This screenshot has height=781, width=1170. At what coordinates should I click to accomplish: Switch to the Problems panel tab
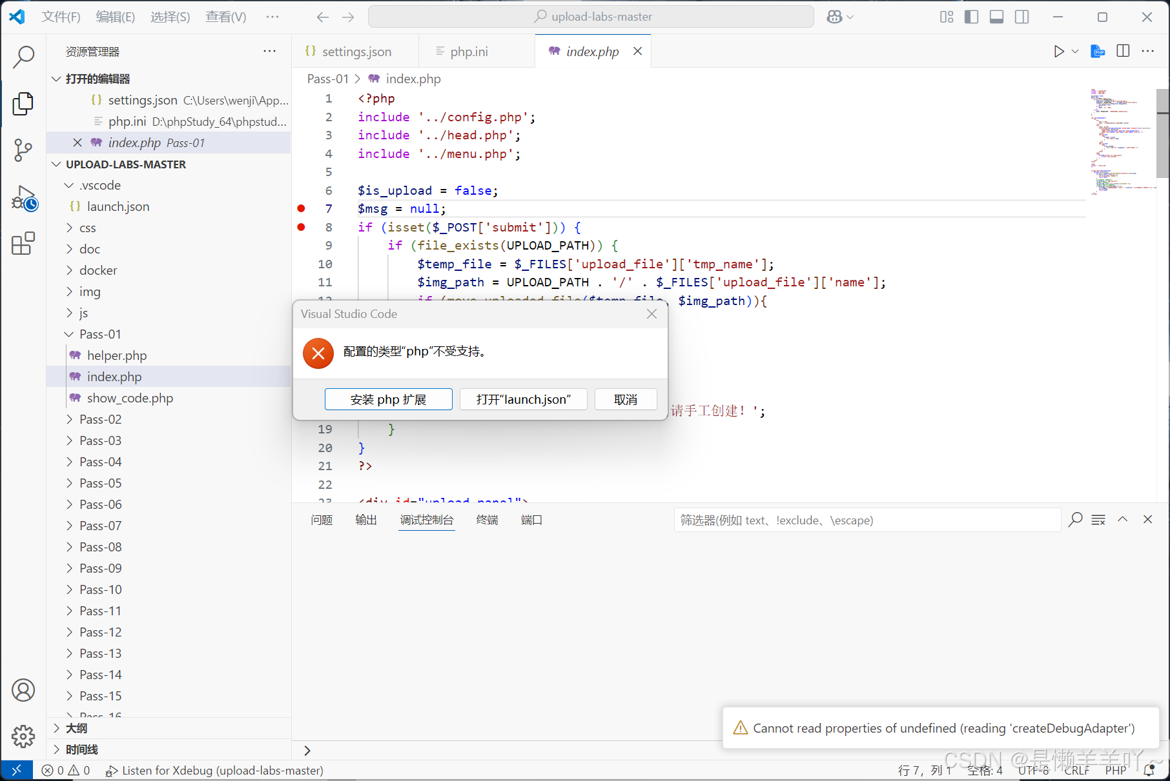pos(322,520)
